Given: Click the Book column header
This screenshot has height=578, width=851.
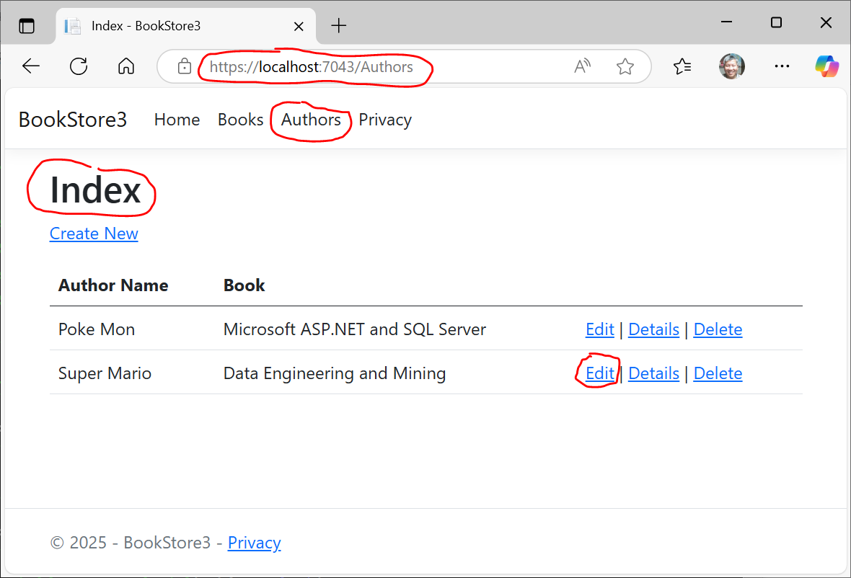Looking at the screenshot, I should click(x=244, y=285).
